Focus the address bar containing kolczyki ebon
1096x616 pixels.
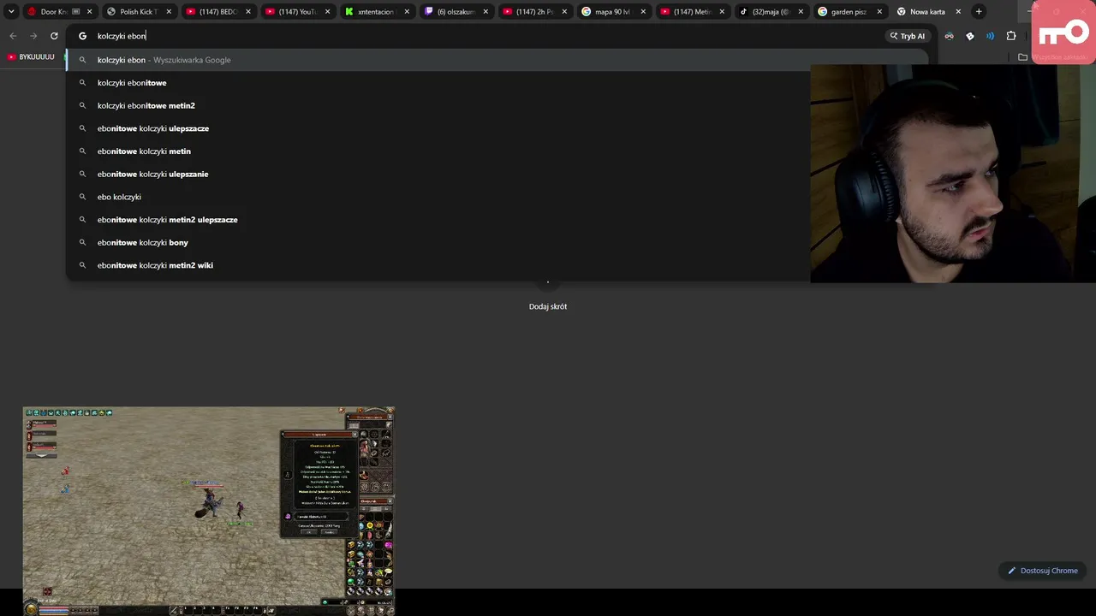click(479, 36)
